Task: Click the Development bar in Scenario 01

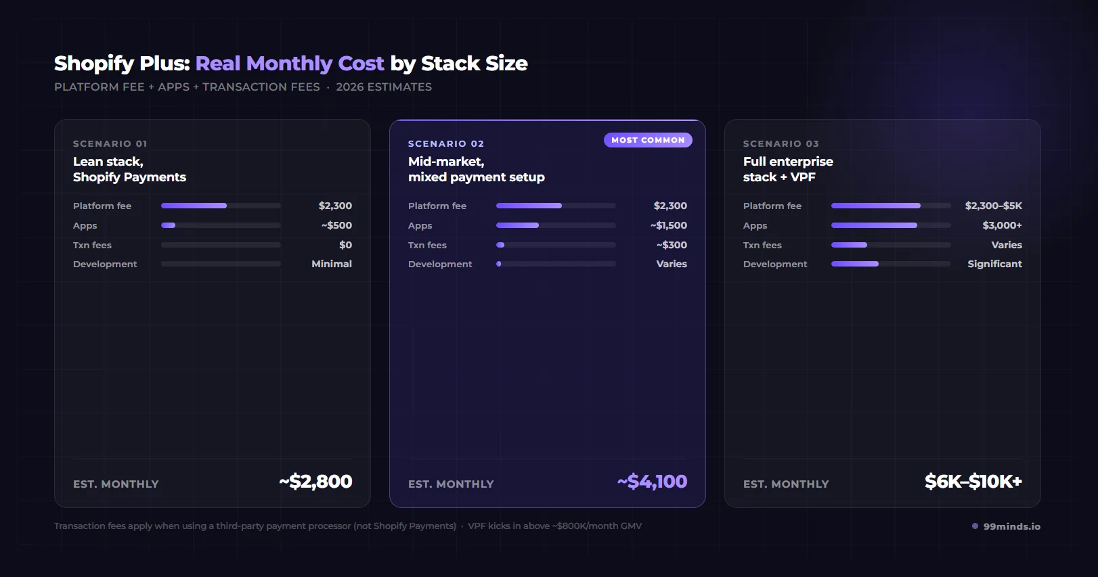Action: pos(221,264)
